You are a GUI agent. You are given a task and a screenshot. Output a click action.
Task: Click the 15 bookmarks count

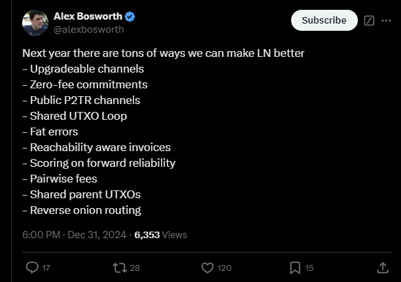pyautogui.click(x=309, y=268)
